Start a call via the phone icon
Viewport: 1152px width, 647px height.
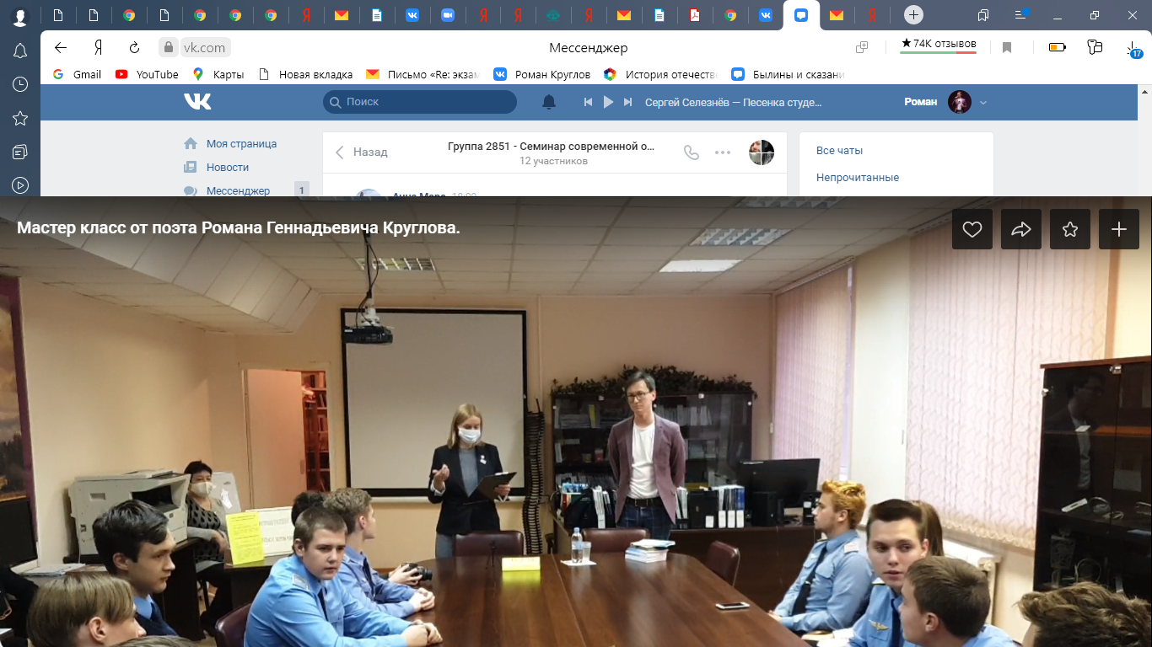[692, 152]
